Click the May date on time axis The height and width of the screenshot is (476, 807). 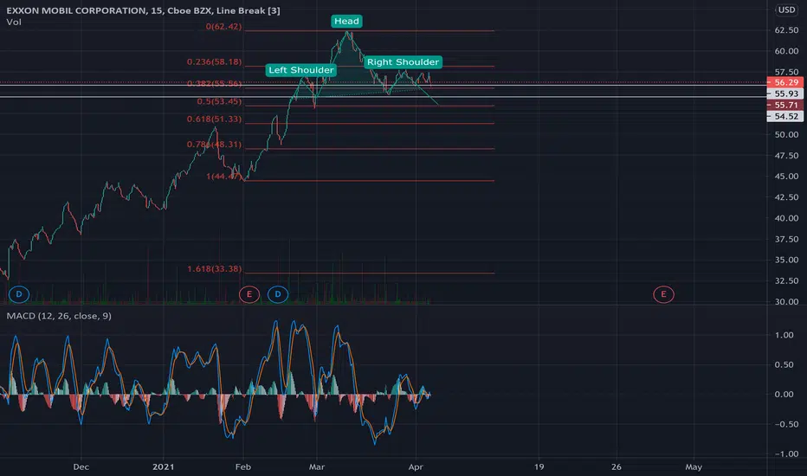coord(694,467)
